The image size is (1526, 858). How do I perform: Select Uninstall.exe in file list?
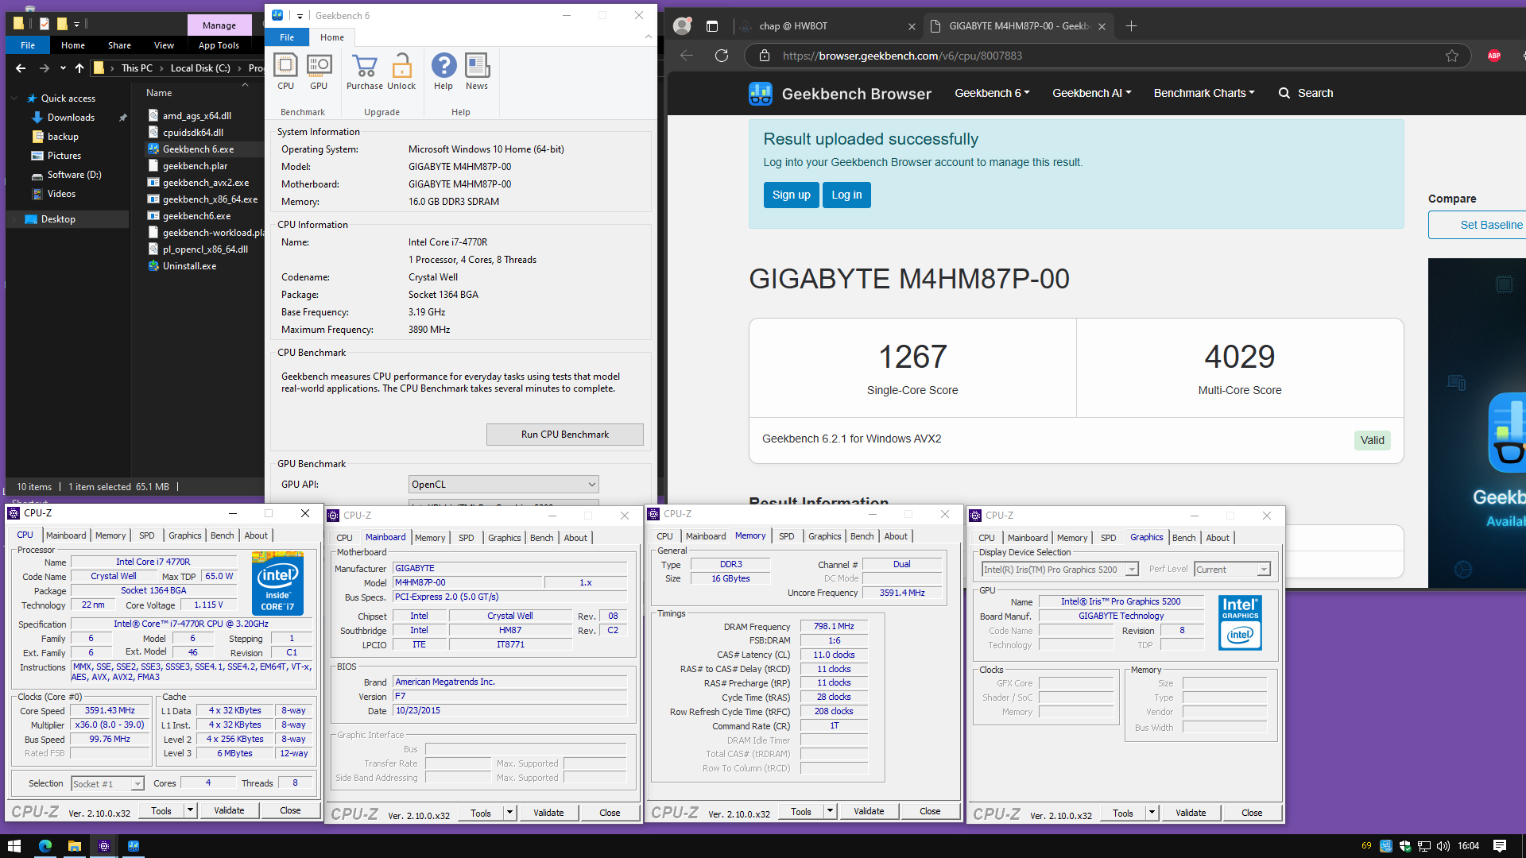coord(189,266)
